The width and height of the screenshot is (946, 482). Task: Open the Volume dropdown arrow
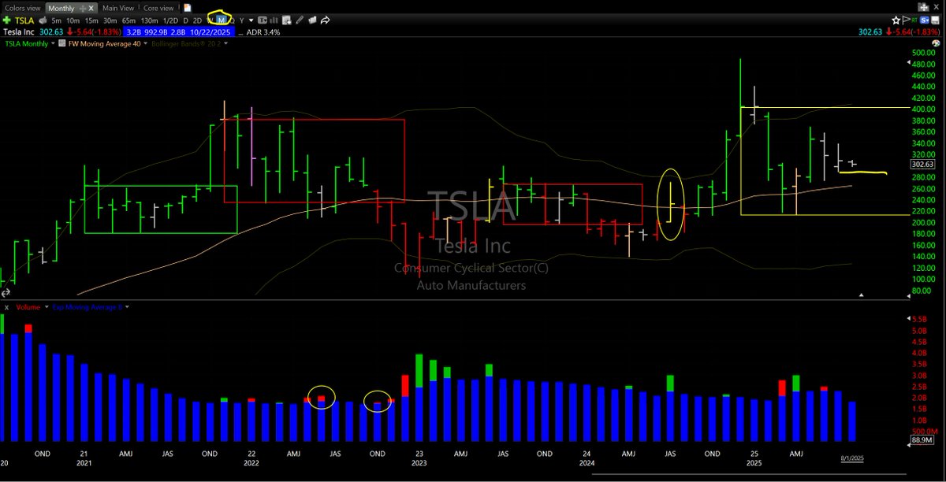47,307
